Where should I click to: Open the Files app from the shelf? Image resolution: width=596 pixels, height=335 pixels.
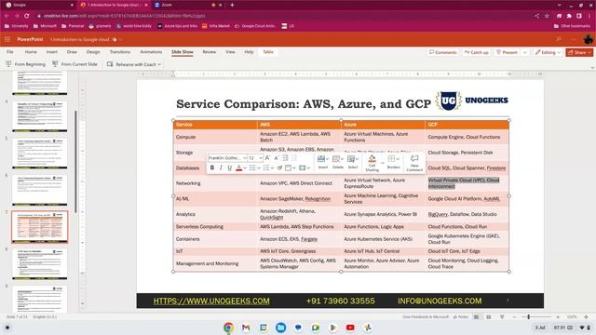click(281, 328)
